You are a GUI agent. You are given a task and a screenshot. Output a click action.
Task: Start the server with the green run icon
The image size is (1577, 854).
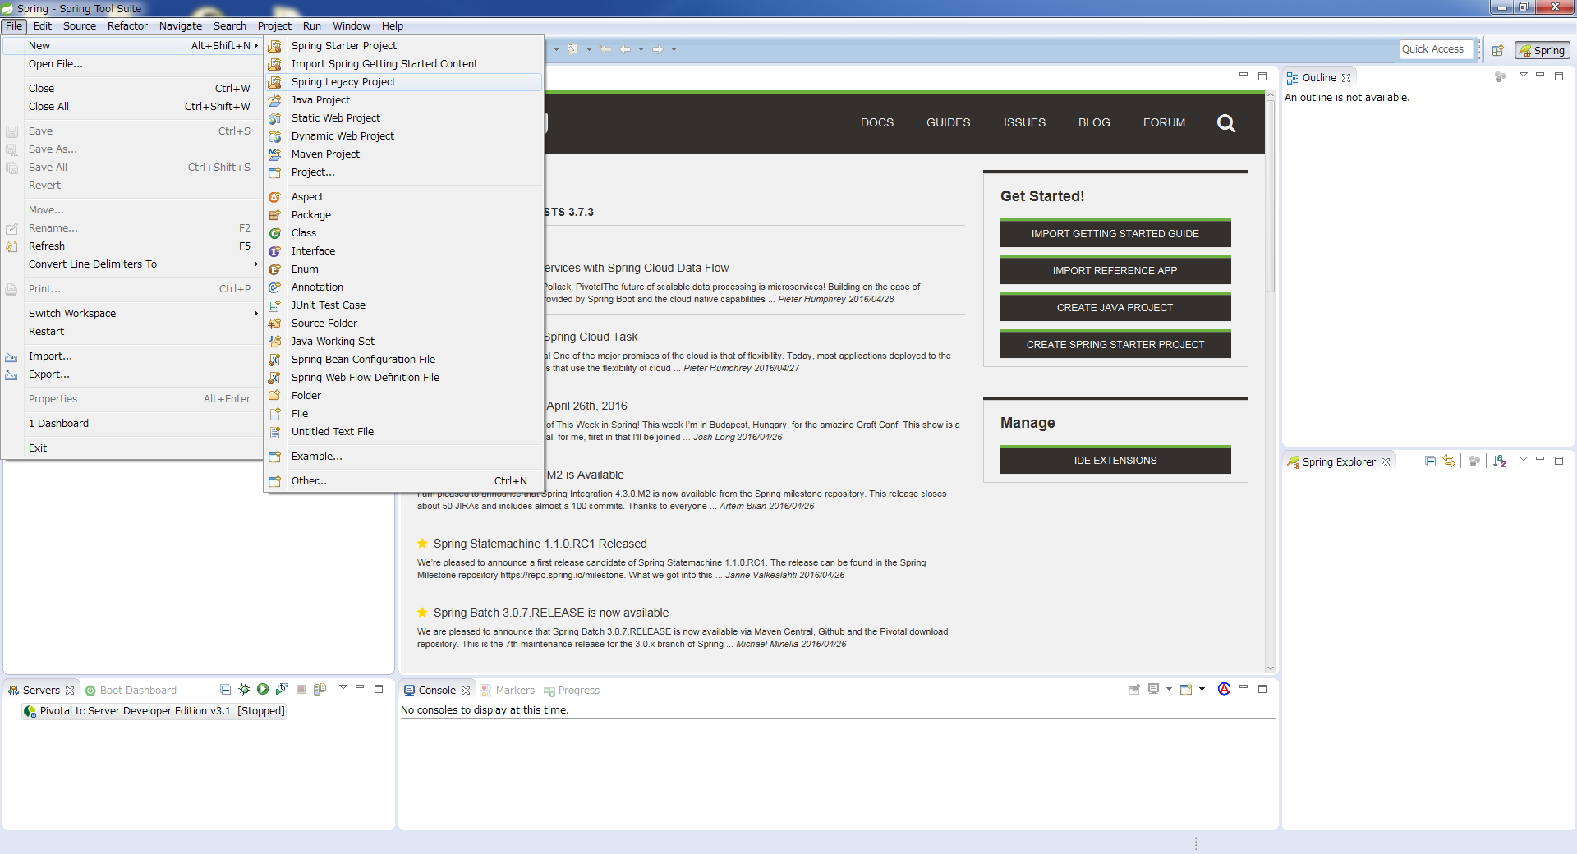(263, 690)
